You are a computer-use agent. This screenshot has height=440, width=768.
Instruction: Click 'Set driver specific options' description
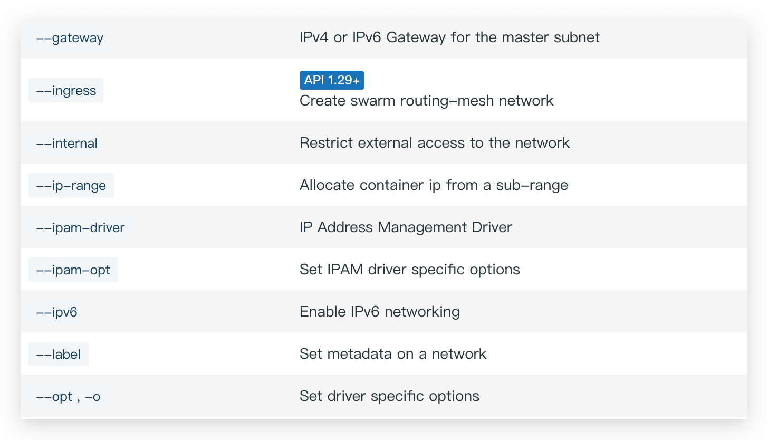pos(389,396)
